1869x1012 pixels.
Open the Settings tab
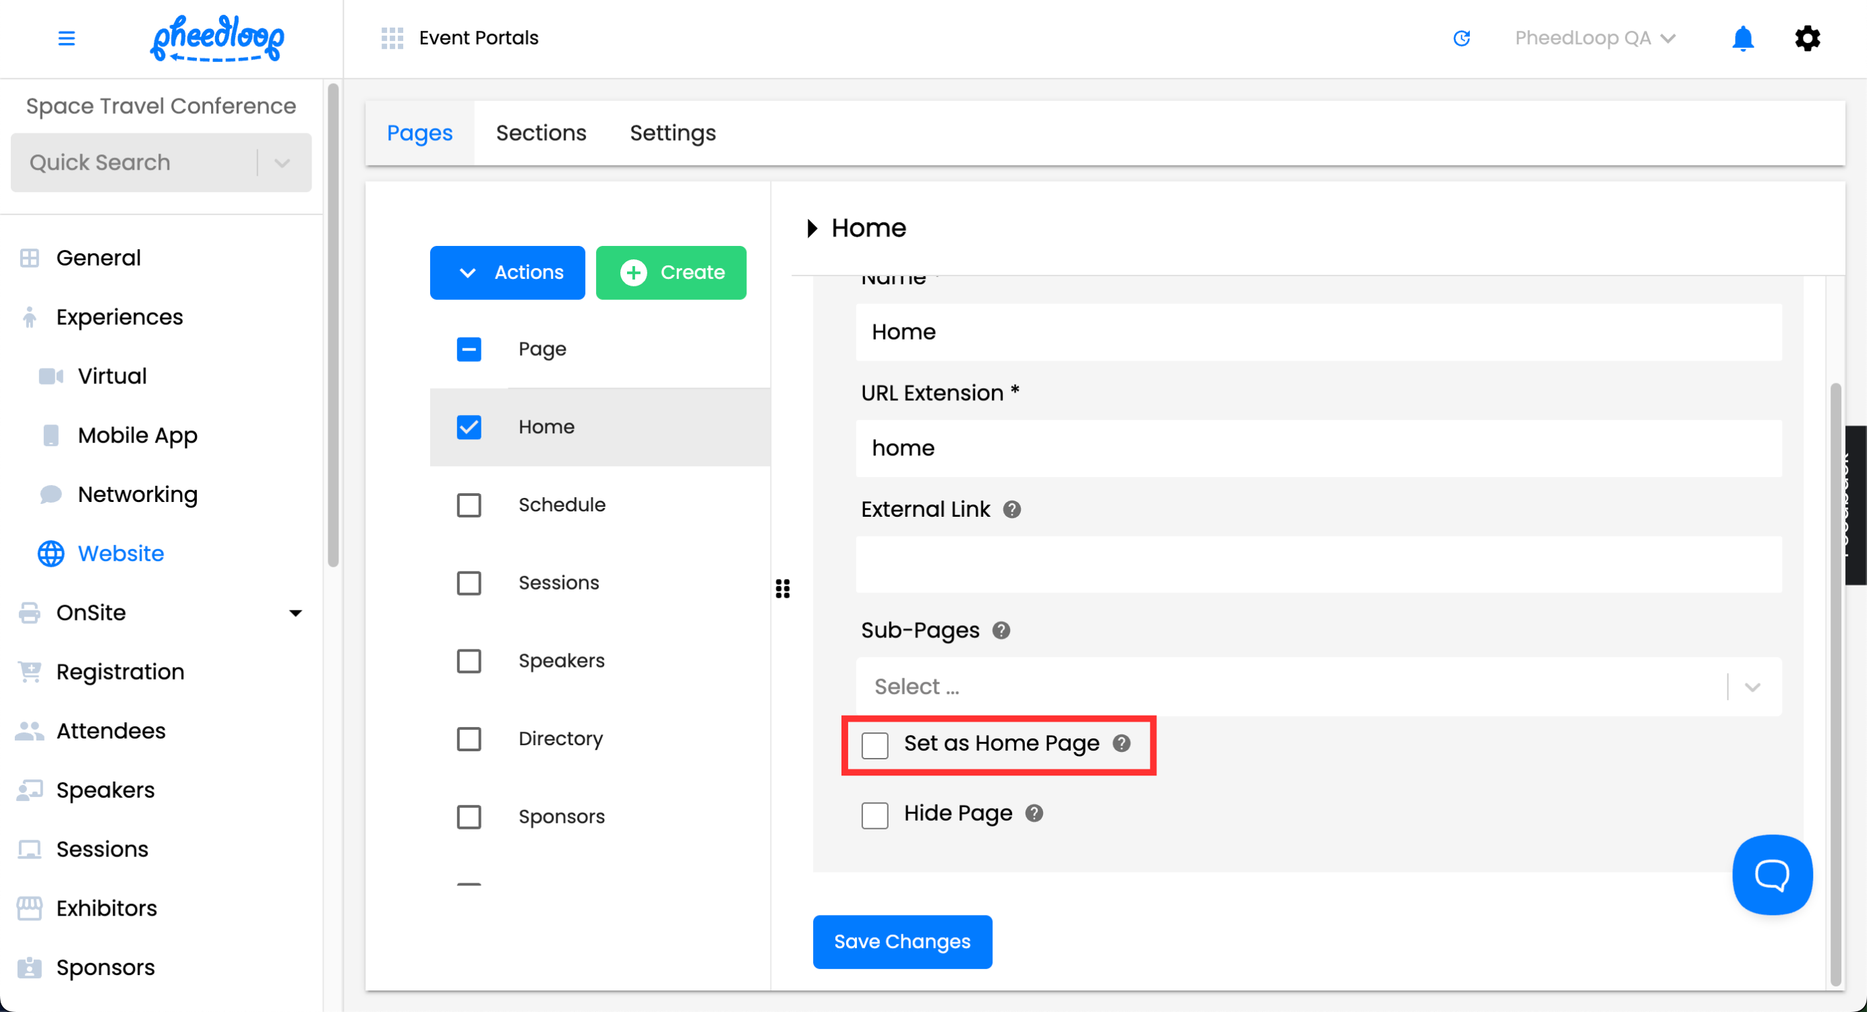(672, 133)
